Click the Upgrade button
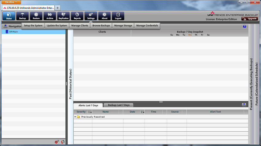Viewport: 261px width, 146px height. point(250,19)
